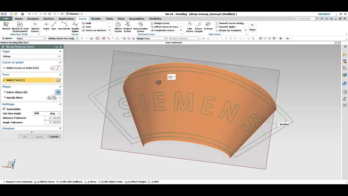This screenshot has width=348, height=196.
Task: Collapse the Settings section
Action: click(60, 104)
